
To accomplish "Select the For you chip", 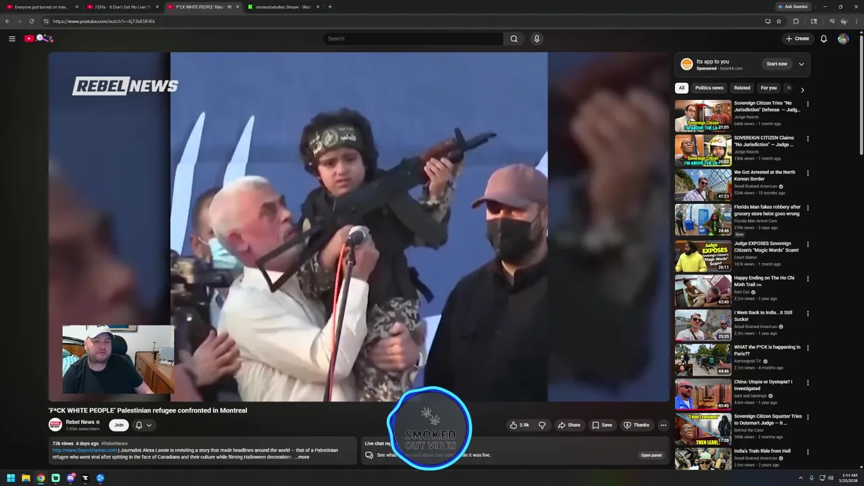I will [769, 88].
